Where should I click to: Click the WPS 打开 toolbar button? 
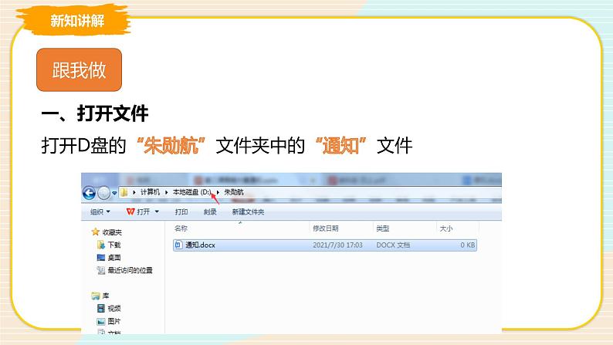tap(138, 211)
